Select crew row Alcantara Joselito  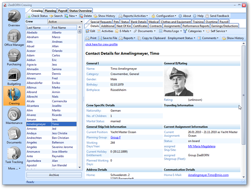pyautogui.click(x=51, y=106)
